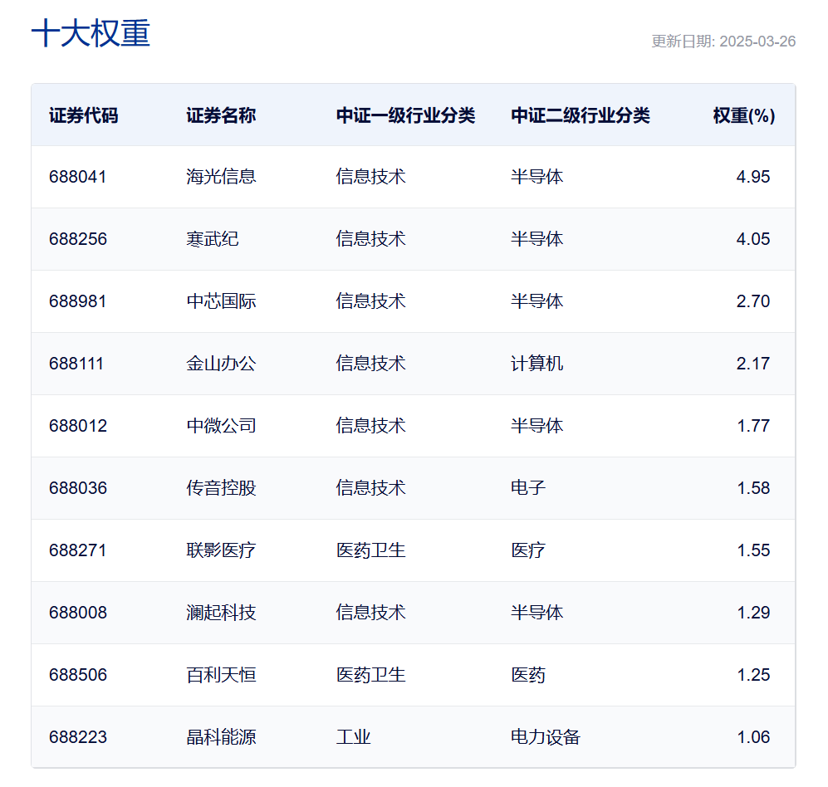Image resolution: width=828 pixels, height=787 pixels.
Task: Select the 晶科能源 security name
Action: coord(221,737)
